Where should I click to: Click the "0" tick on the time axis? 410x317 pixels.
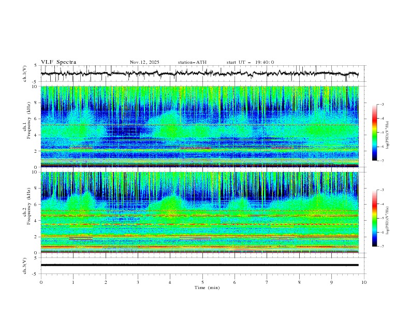click(41, 282)
